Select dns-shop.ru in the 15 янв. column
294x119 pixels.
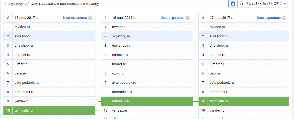coord(24,46)
